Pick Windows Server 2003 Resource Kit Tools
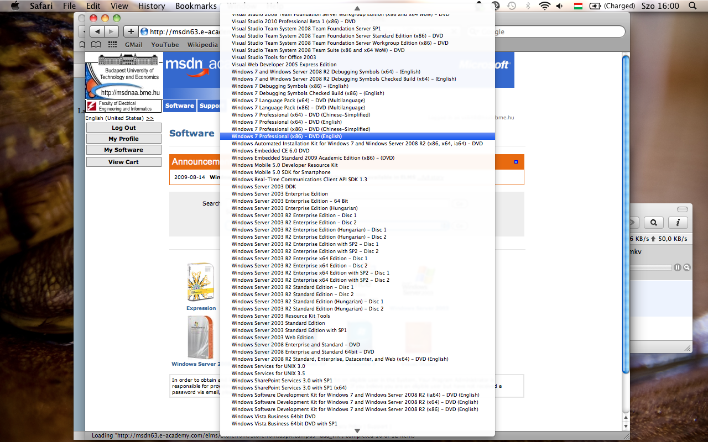The width and height of the screenshot is (708, 442). (x=357, y=316)
